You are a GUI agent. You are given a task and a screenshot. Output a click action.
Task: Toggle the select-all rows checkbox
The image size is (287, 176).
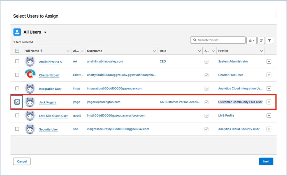coord(17,51)
